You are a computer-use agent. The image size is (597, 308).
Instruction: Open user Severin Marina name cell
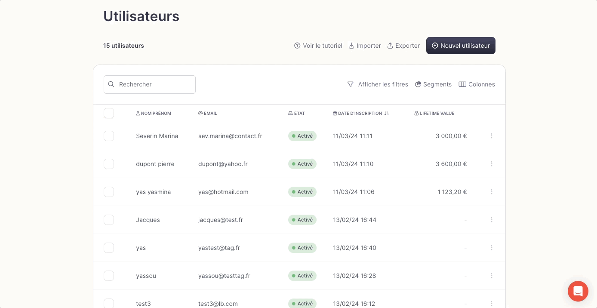click(157, 136)
